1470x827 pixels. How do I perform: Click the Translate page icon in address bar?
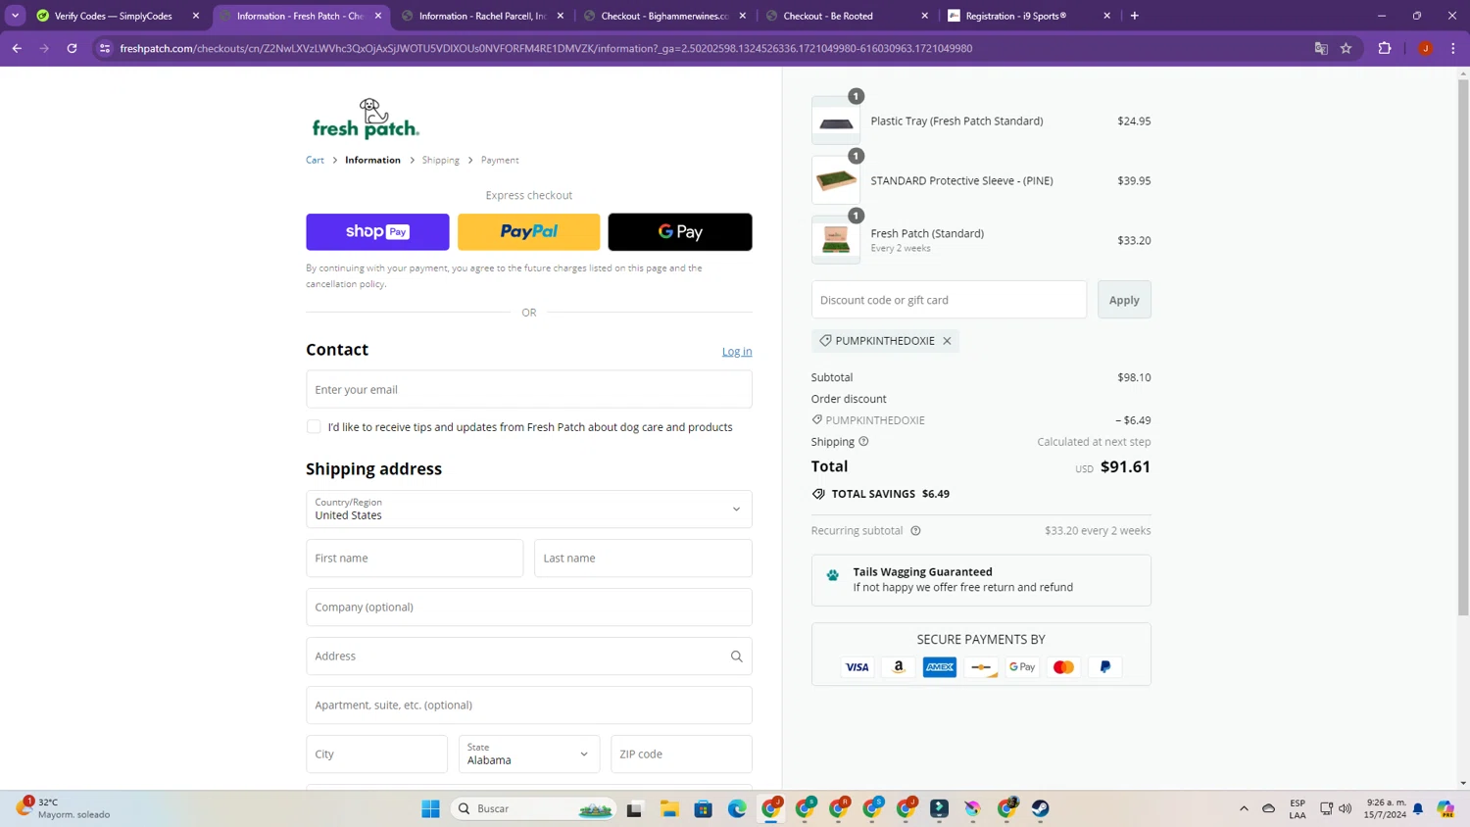pos(1321,48)
